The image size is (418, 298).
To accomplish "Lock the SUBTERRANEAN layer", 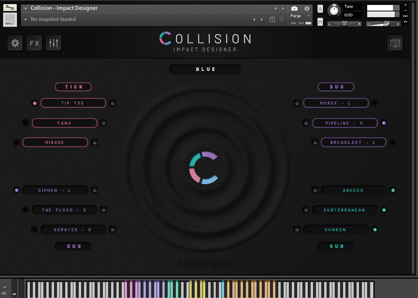I will point(306,210).
